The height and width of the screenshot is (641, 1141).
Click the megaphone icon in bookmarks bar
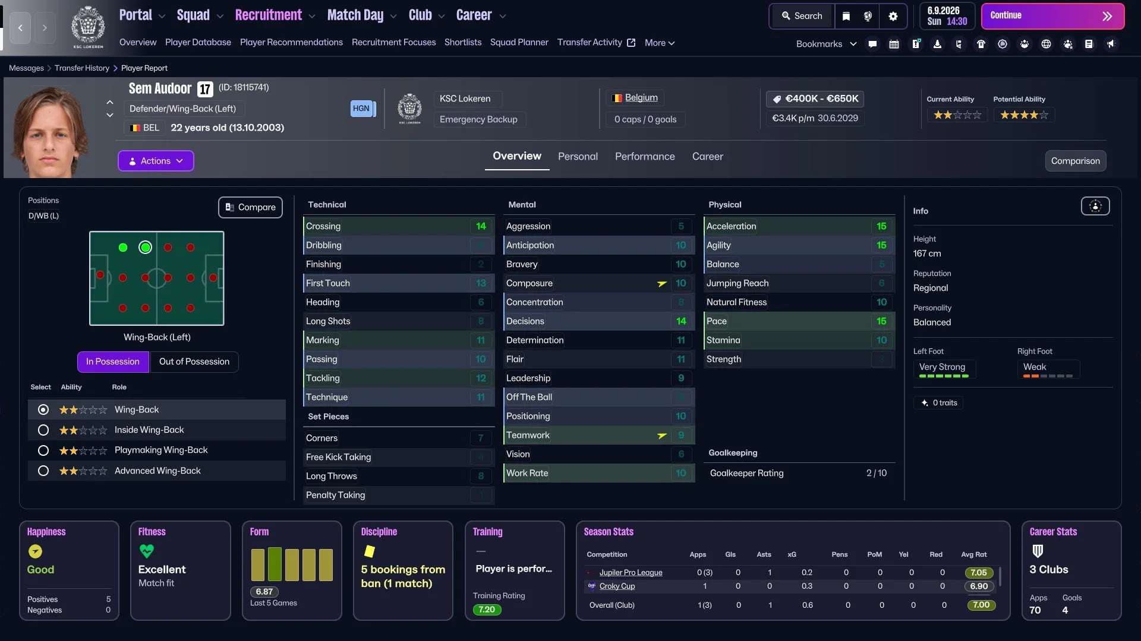(x=1111, y=44)
